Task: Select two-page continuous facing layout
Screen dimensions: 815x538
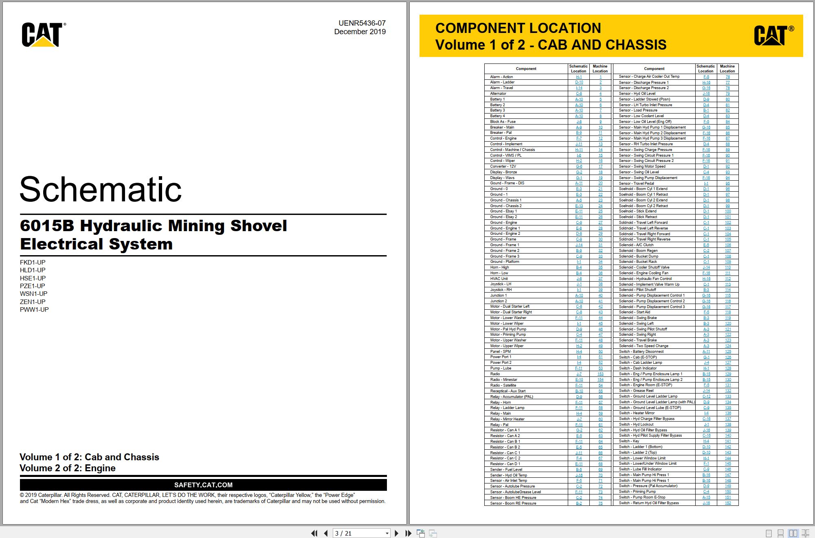Action: (805, 533)
